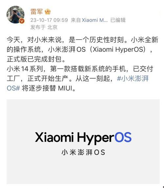Click the 来自 label before source

click(76, 20)
